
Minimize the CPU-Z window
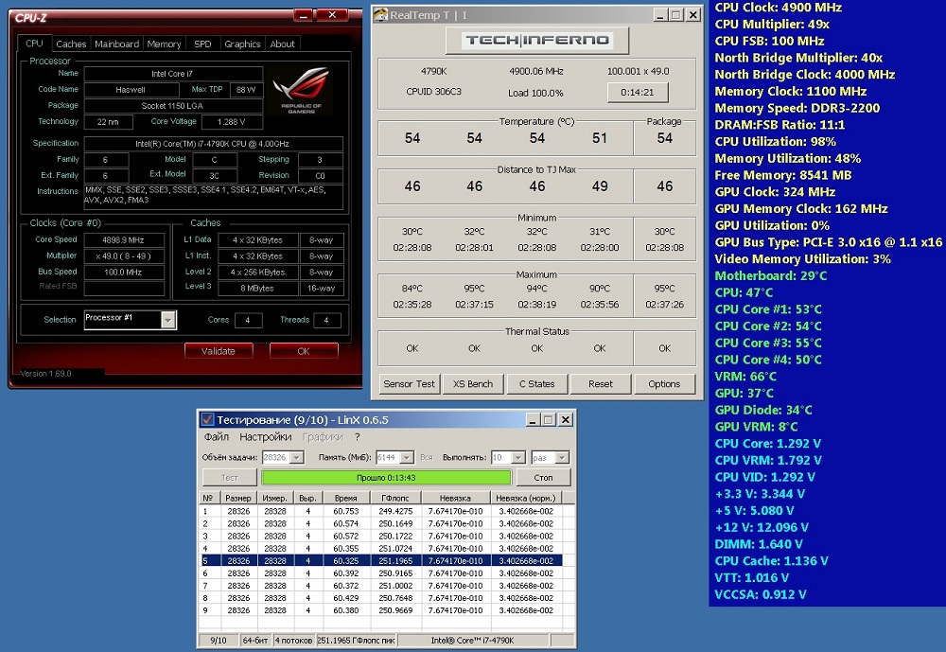tap(304, 15)
